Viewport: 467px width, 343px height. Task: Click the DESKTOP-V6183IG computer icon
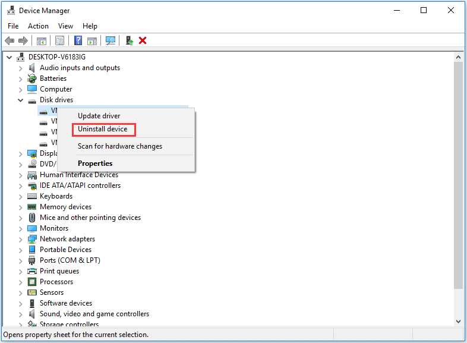pyautogui.click(x=21, y=57)
